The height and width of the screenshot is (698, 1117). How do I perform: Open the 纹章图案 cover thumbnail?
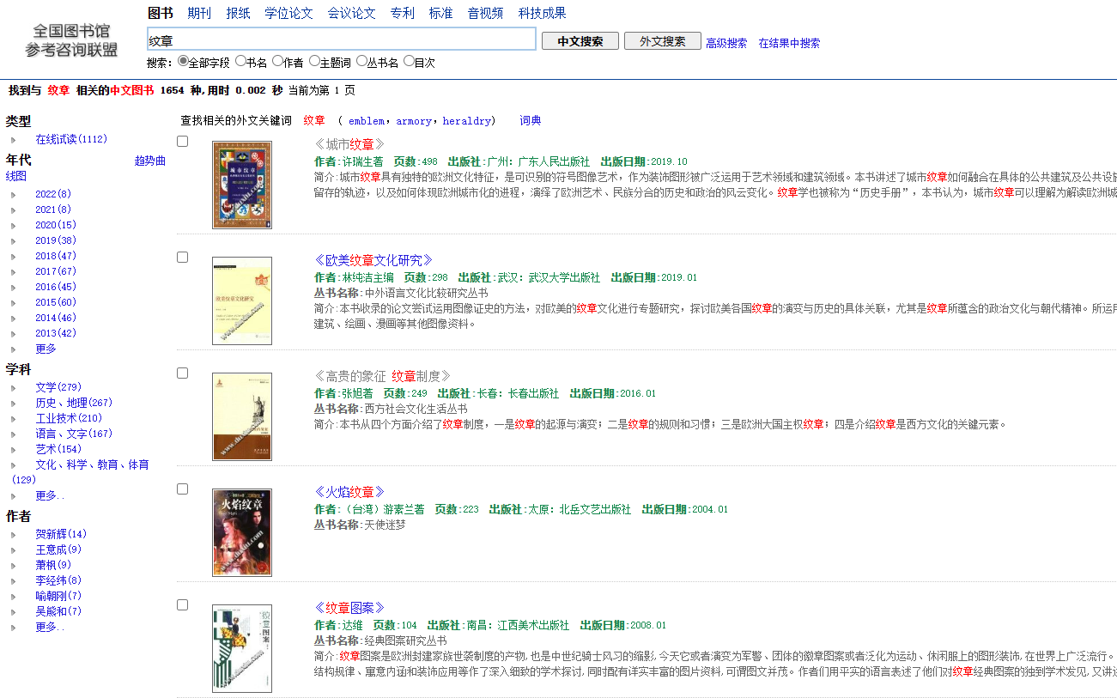tap(242, 649)
